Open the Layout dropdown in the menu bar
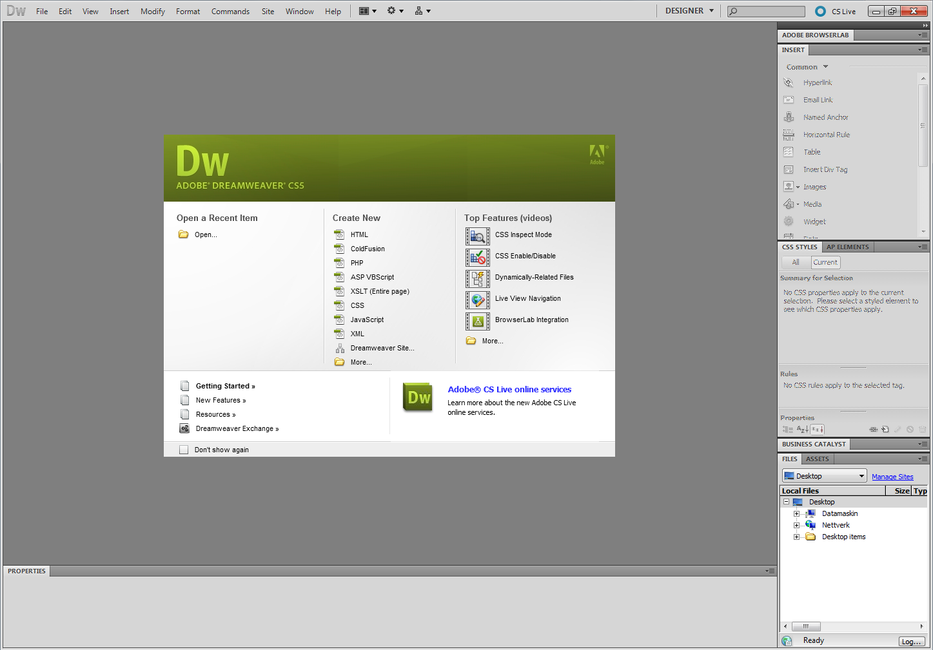 368,11
